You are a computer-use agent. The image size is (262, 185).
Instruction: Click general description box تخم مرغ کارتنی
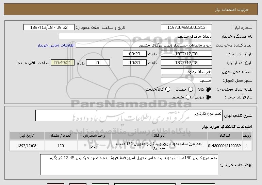[x=129, y=115]
